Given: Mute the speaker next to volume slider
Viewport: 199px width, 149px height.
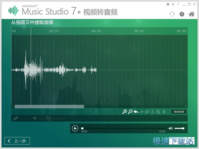Looking at the screenshot, I should tap(170, 128).
